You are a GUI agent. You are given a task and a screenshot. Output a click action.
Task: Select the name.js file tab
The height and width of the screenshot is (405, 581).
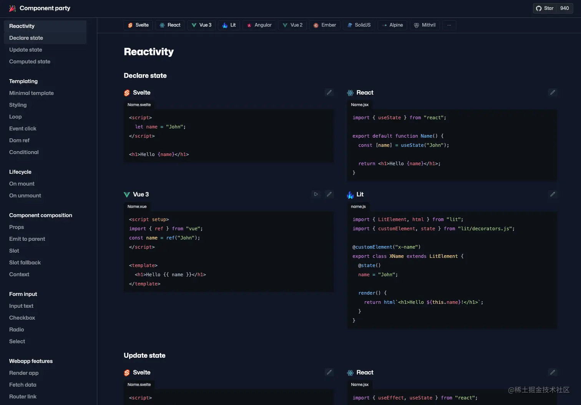[x=358, y=206]
